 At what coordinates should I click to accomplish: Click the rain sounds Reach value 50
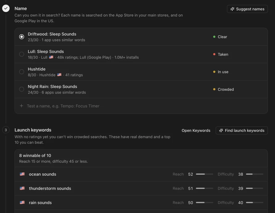(190, 203)
